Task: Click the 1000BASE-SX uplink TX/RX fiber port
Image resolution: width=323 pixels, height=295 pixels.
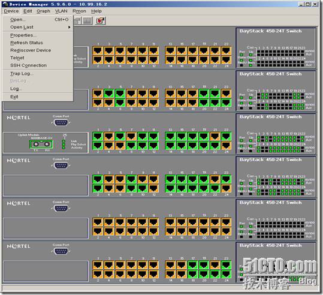Action: coord(41,144)
